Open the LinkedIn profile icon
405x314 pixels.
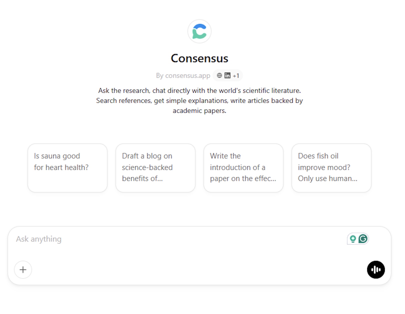(227, 75)
